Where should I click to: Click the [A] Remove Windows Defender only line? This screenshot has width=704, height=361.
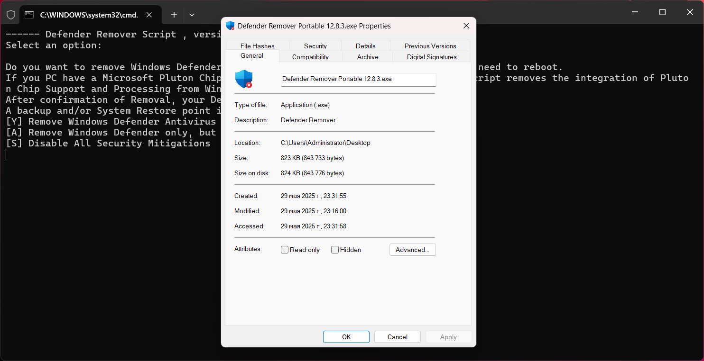click(x=111, y=132)
